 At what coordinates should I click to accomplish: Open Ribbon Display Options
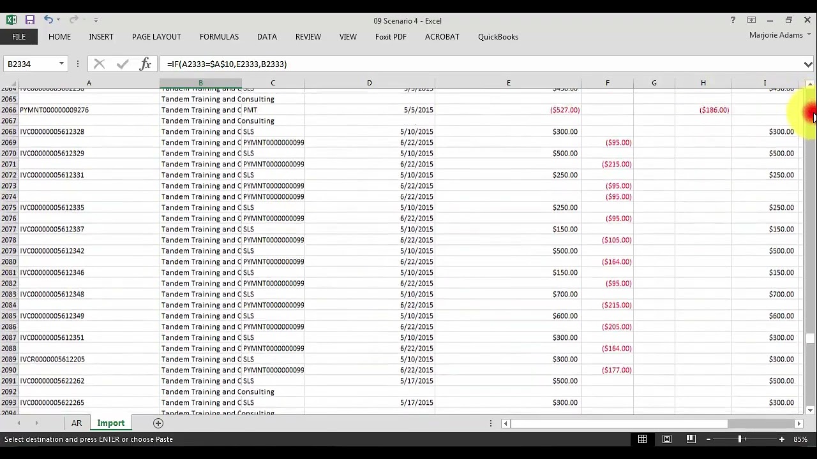[751, 20]
